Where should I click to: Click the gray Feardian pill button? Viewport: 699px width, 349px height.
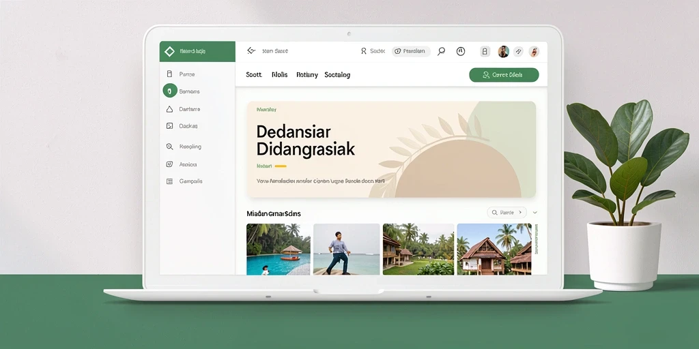tap(411, 51)
